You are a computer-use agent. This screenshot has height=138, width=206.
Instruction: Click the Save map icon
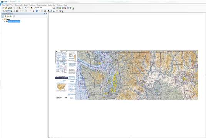pos(8,8)
